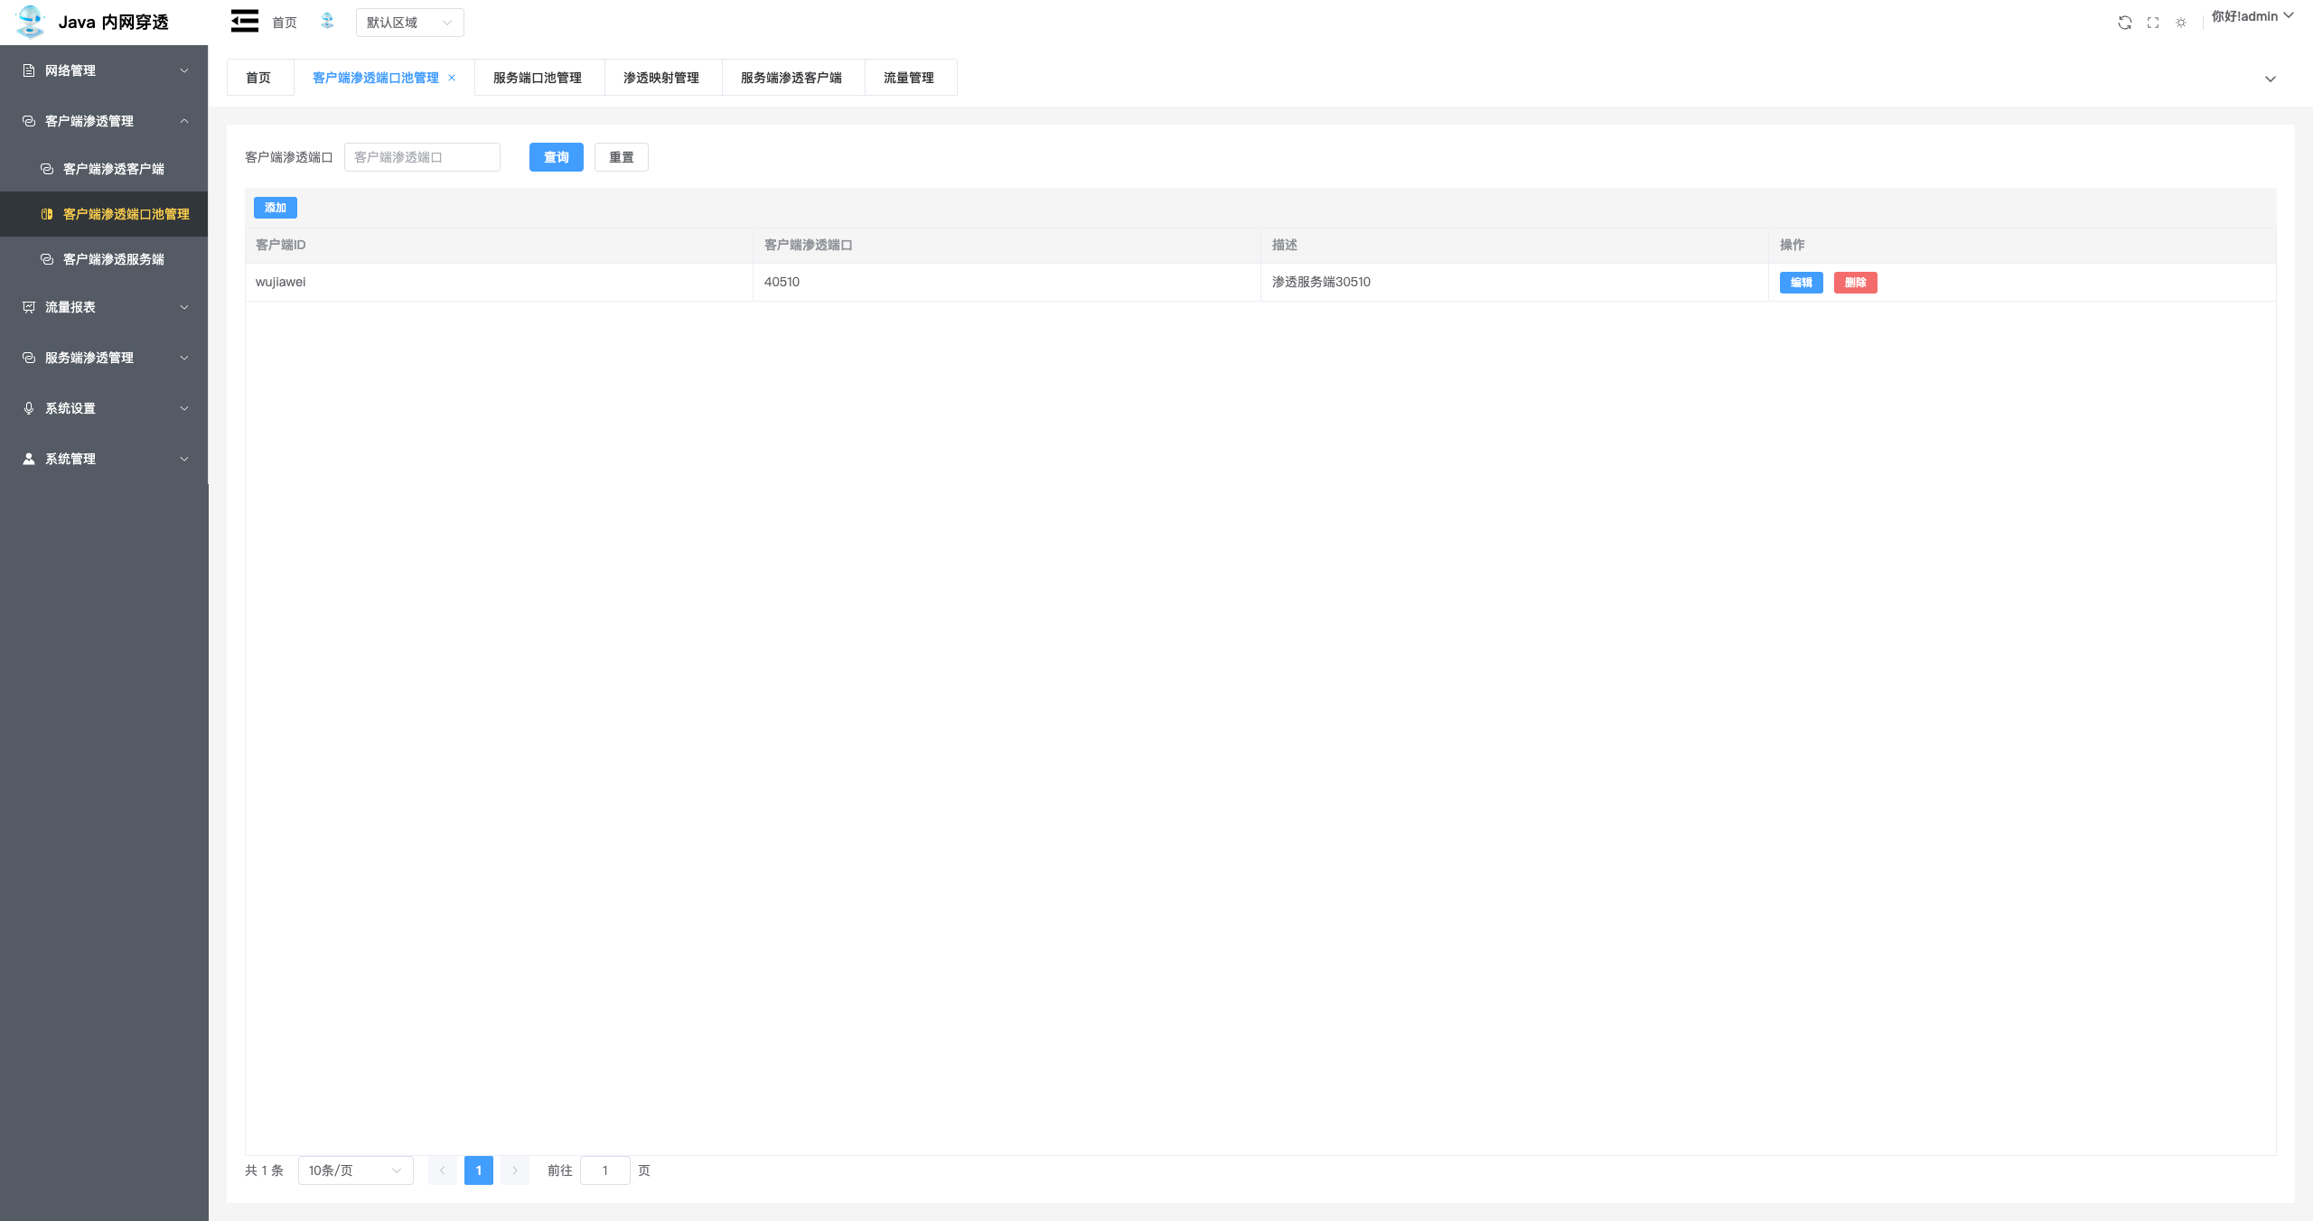
Task: Toggle the light/dark theme sun icon
Action: [2181, 23]
